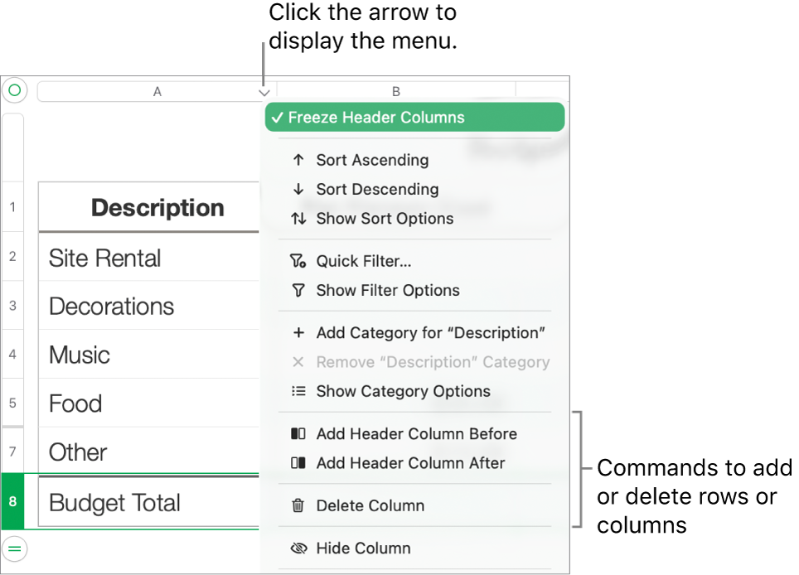799x575 pixels.
Task: Click the row 8 header
Action: (12, 502)
